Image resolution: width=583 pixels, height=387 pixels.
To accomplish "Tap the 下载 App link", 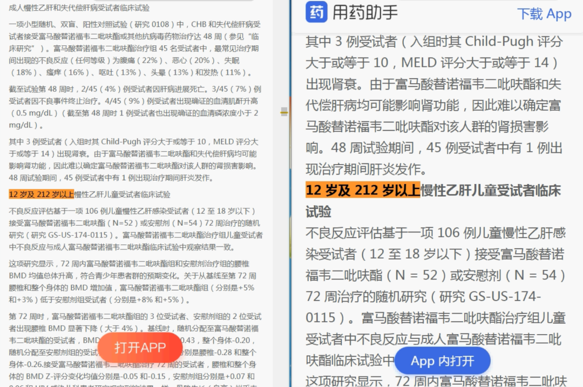I will 544,13.
